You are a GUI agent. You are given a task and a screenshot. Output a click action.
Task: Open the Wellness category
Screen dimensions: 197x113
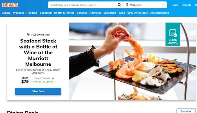coord(18,13)
